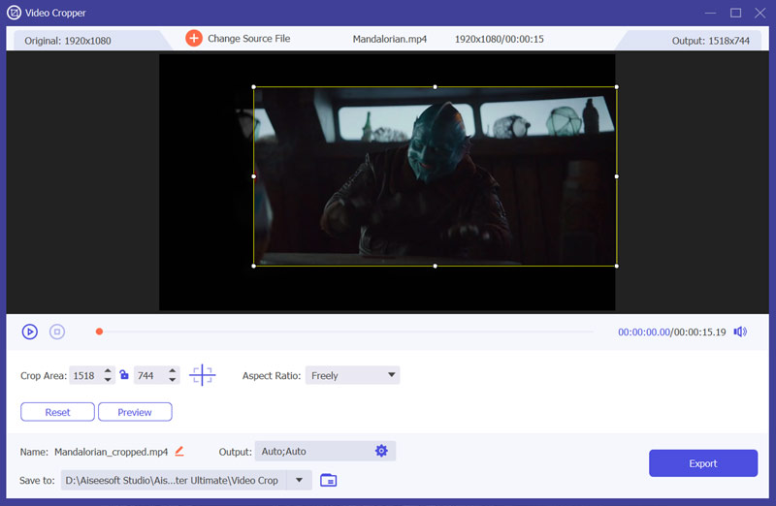776x506 pixels.
Task: Stop the video playback
Action: 57,332
